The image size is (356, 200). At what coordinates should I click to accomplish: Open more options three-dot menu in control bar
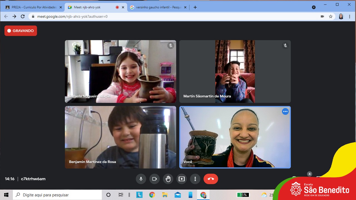[x=195, y=179]
